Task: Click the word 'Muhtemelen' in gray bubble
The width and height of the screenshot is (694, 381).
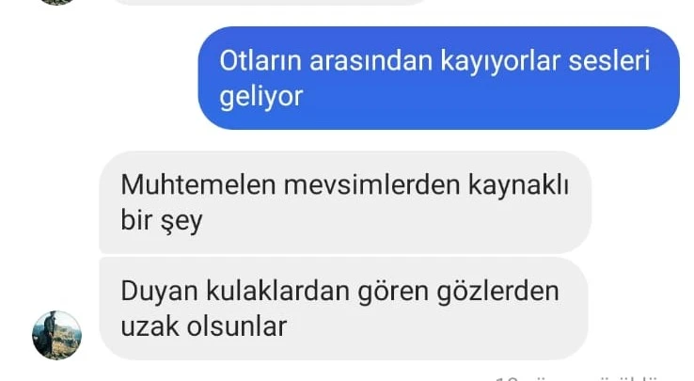Action: [x=198, y=184]
